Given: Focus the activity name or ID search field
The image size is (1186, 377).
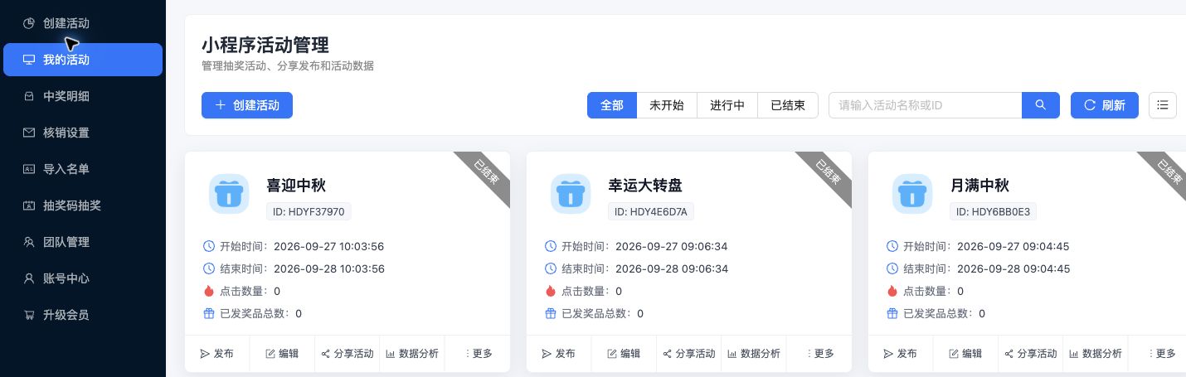Looking at the screenshot, I should [x=925, y=105].
